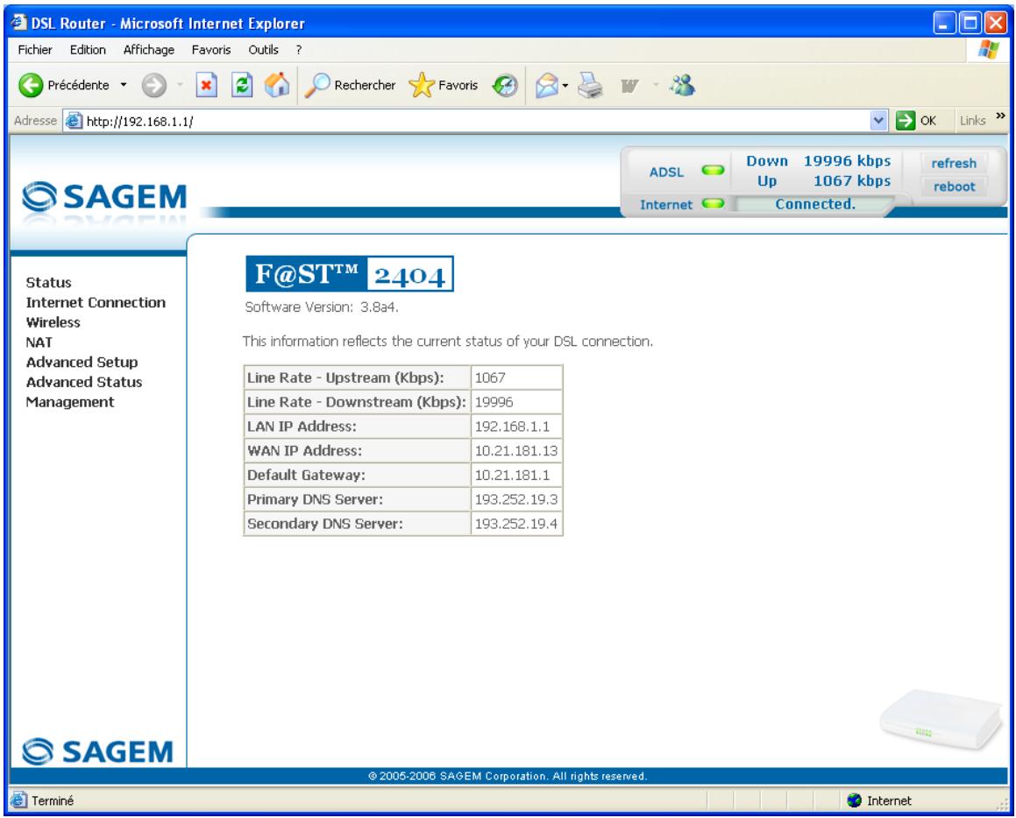This screenshot has height=818, width=1016.
Task: Open Advanced Status link
Action: (x=83, y=382)
